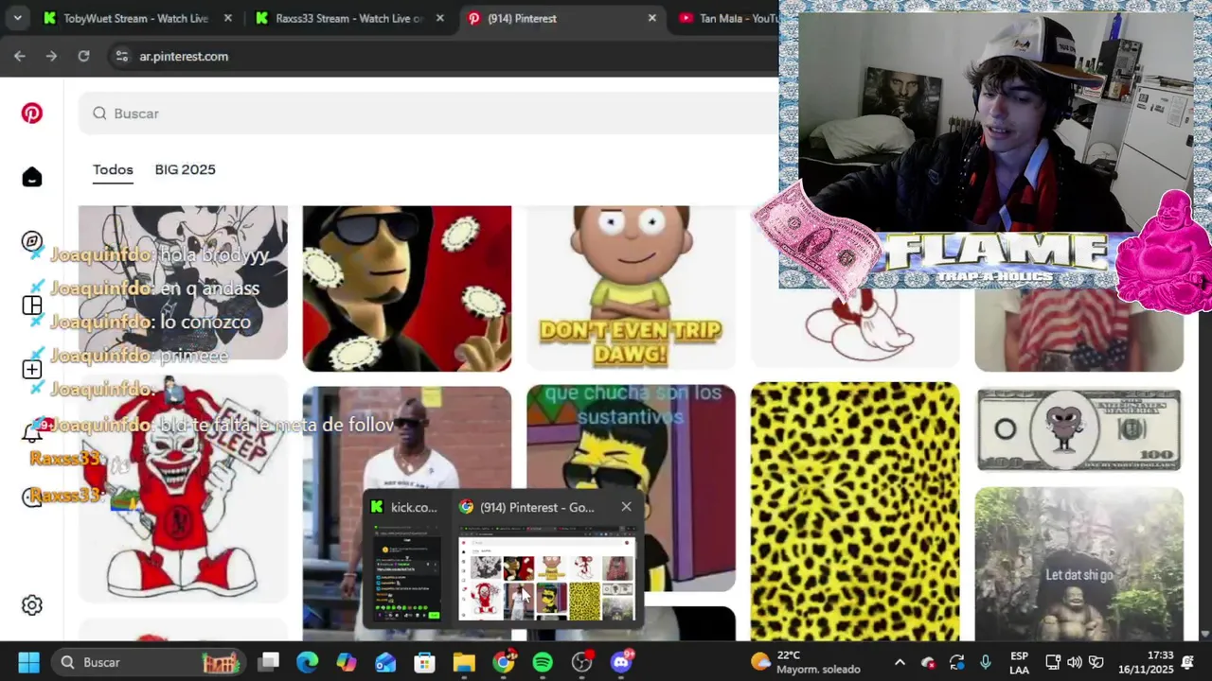
Task: Click the Chrome taskbar icon
Action: point(504,661)
